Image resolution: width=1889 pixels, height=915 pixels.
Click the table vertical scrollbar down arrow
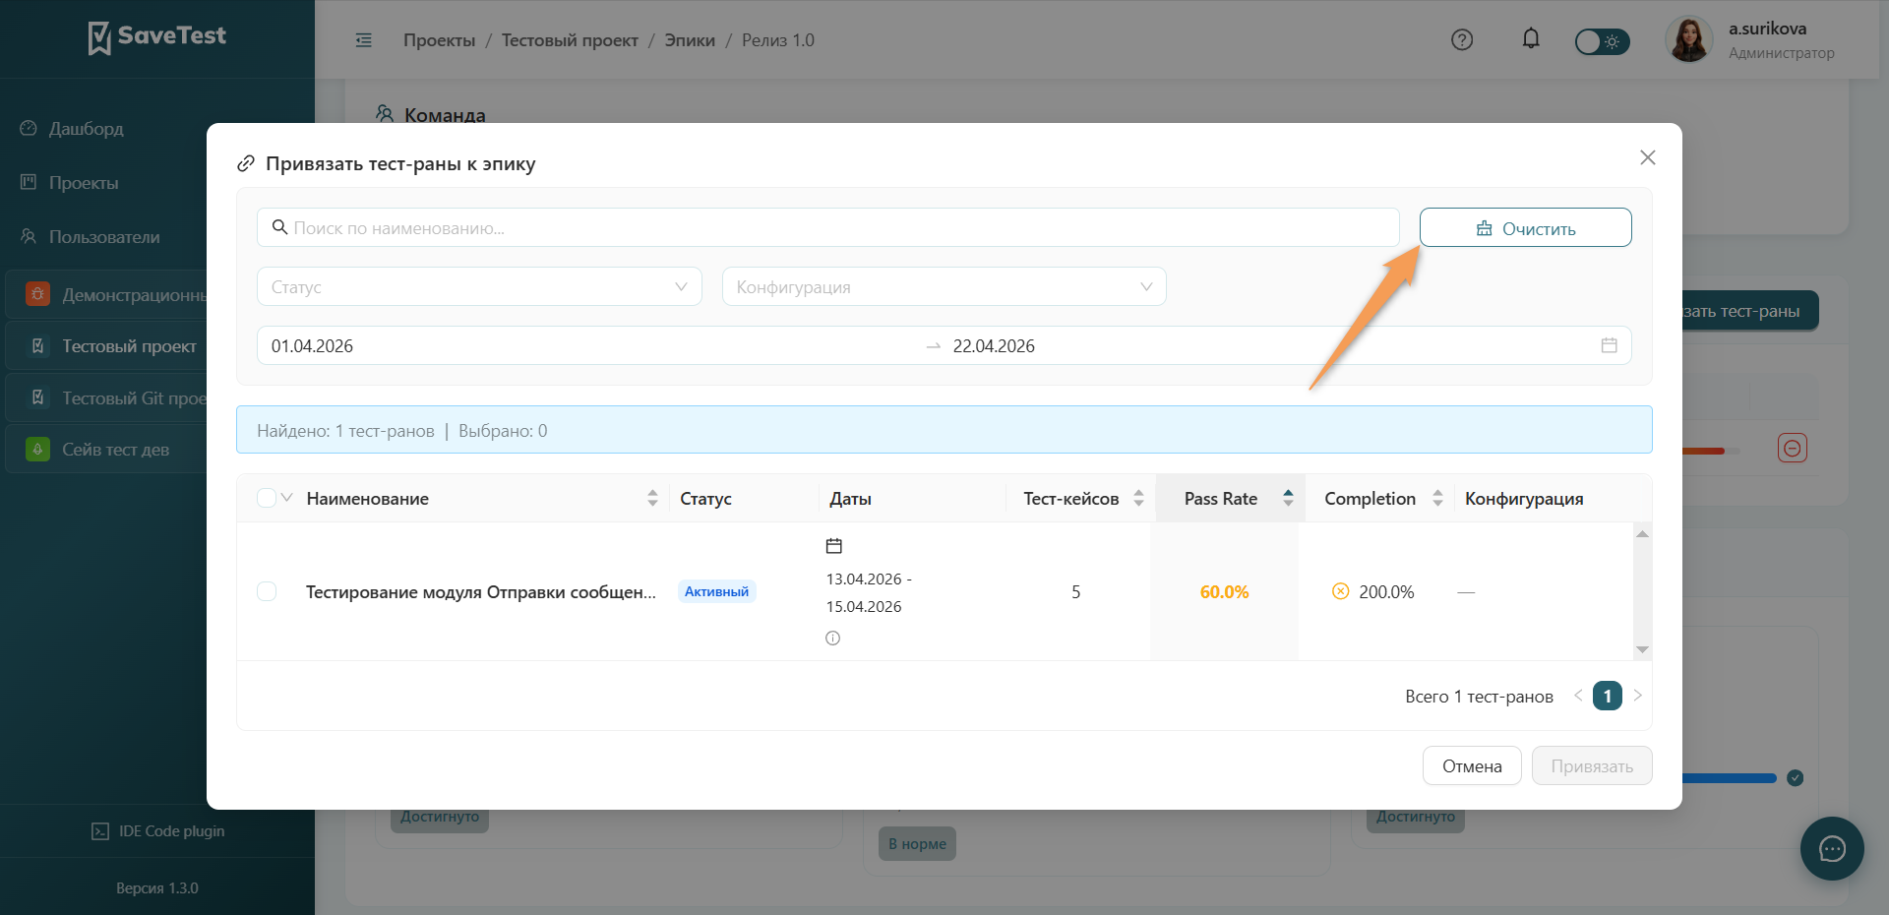tap(1642, 649)
